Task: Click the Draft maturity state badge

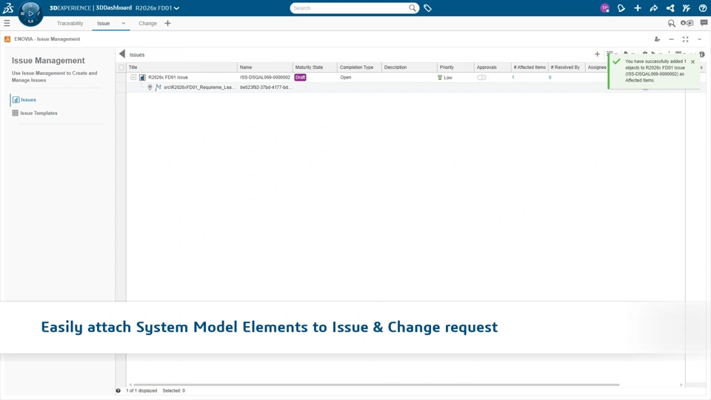Action: 300,78
